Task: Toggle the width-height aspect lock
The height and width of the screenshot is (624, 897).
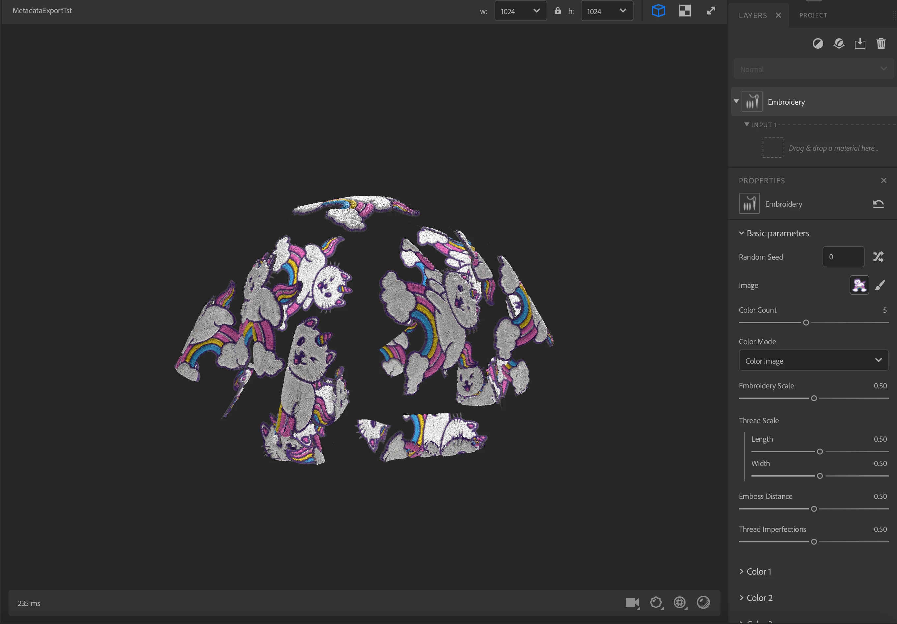Action: [557, 11]
